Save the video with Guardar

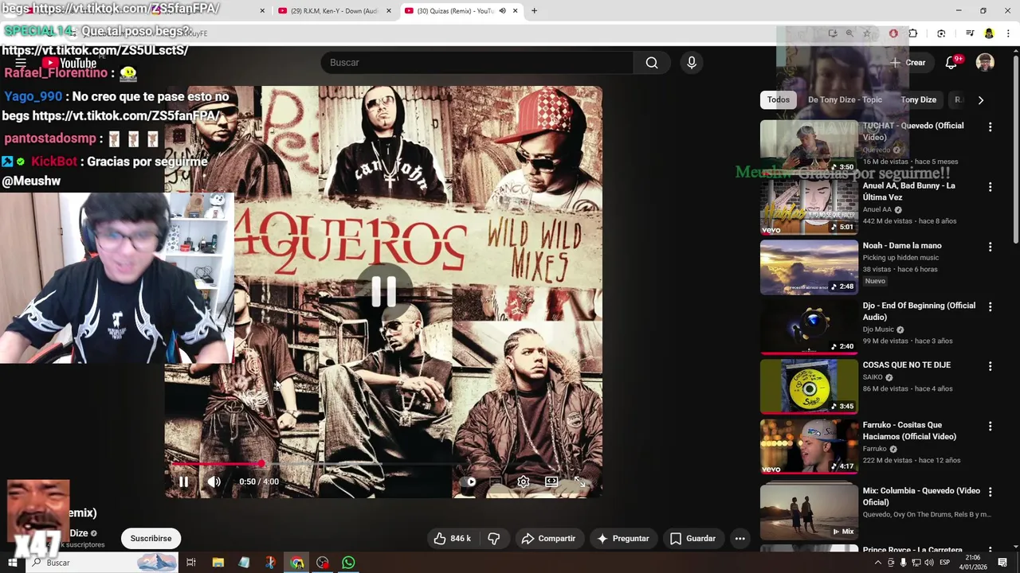point(693,539)
